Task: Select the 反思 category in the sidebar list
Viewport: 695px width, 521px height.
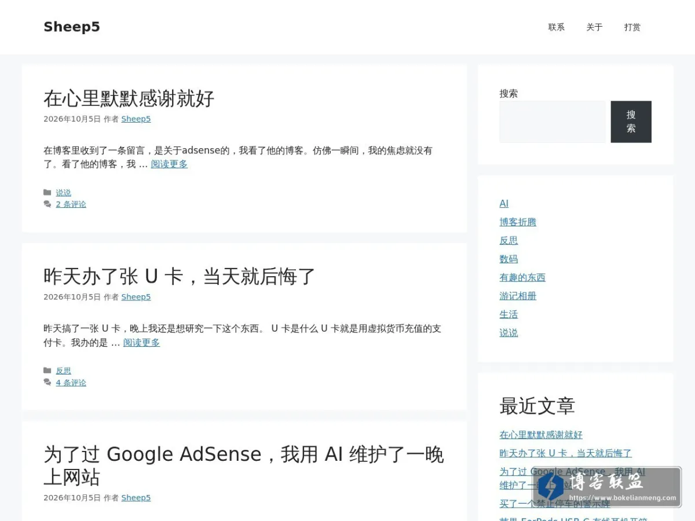Action: click(x=509, y=241)
